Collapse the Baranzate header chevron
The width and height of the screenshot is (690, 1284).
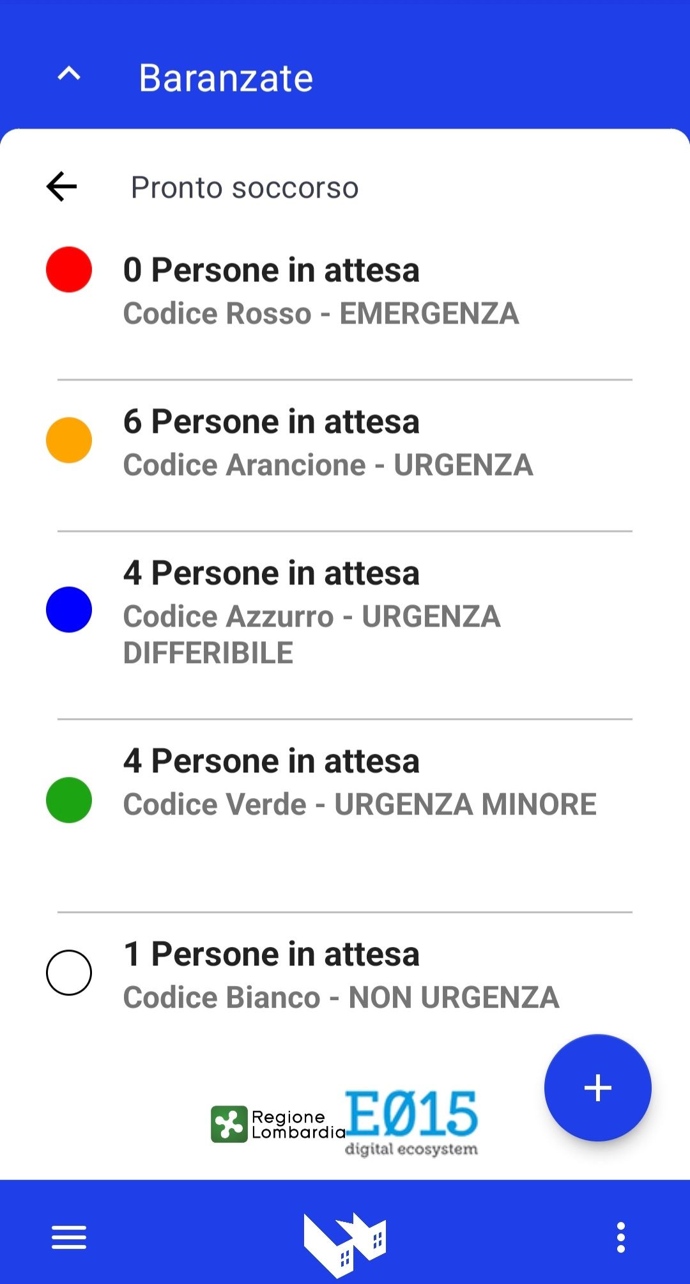(x=69, y=75)
